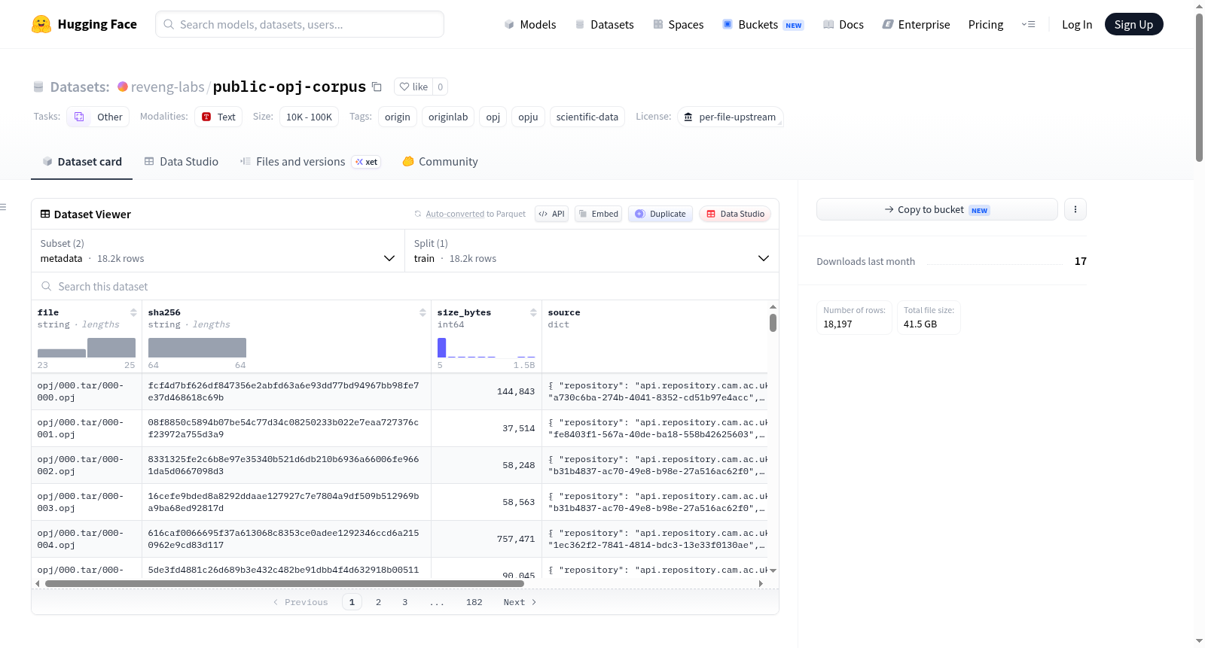Open the Hugging Face home logo

[x=84, y=24]
